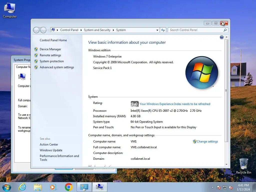
Task: Click the scrollbar up arrow
Action: 226,37
